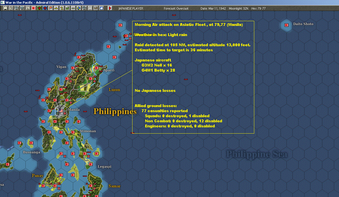Viewport: 339px width, 197px height.
Task: Click the 'Date: Mar 11, 1942' status text
Action: coord(213,8)
